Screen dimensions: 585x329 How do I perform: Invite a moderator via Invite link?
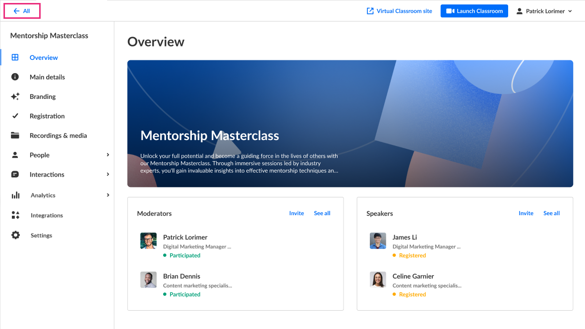pos(296,213)
